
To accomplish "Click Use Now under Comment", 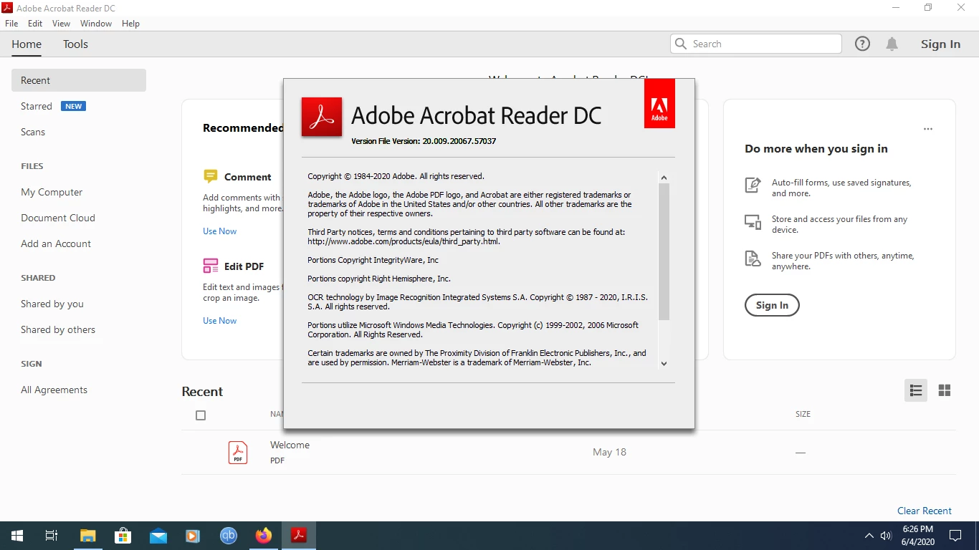I will pos(219,231).
